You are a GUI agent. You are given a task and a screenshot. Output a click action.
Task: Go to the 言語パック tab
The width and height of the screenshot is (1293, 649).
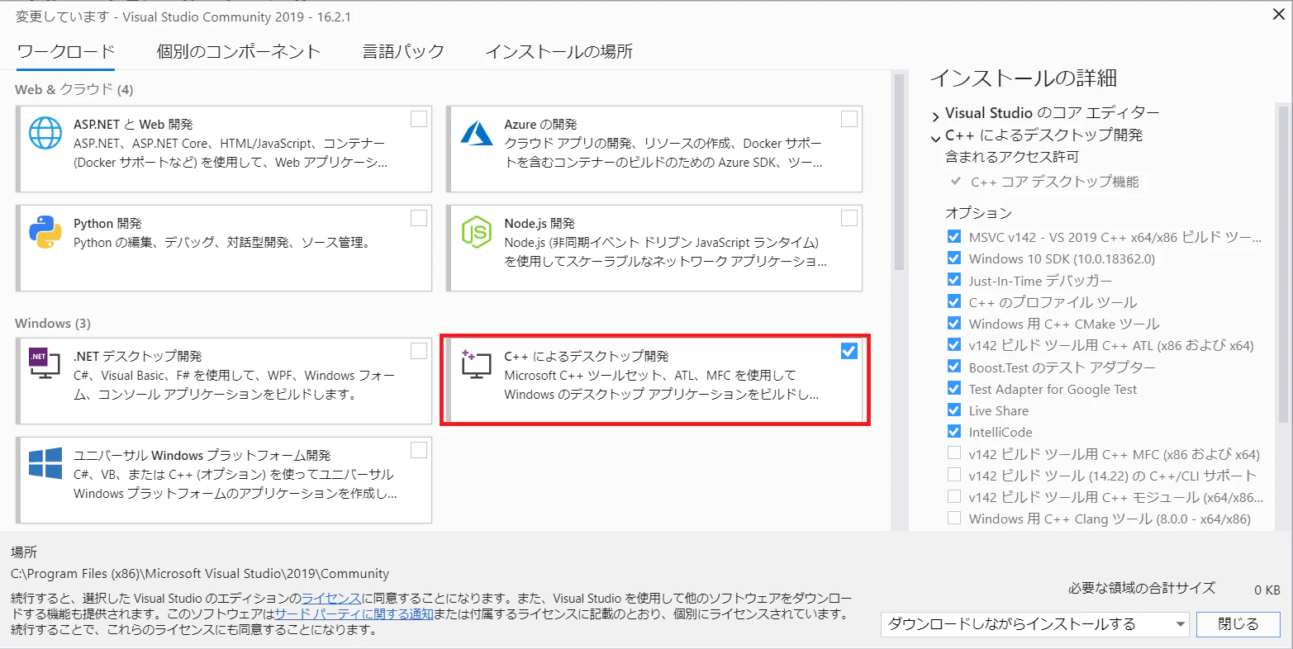click(x=403, y=51)
